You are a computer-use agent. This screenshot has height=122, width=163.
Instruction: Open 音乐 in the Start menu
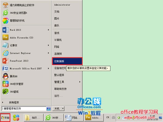coord(57,25)
